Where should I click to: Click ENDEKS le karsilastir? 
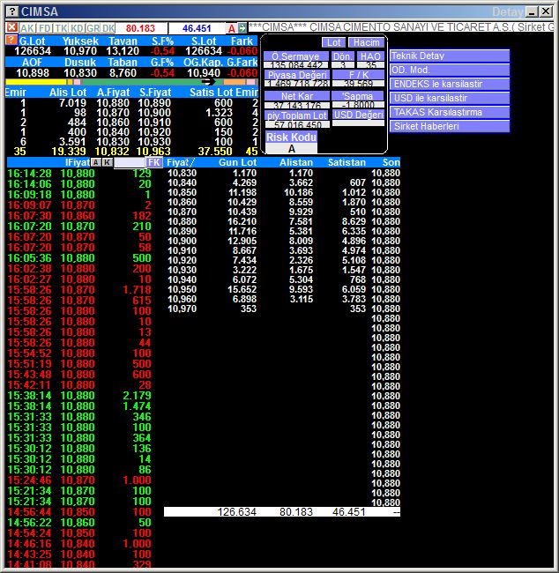(x=450, y=84)
